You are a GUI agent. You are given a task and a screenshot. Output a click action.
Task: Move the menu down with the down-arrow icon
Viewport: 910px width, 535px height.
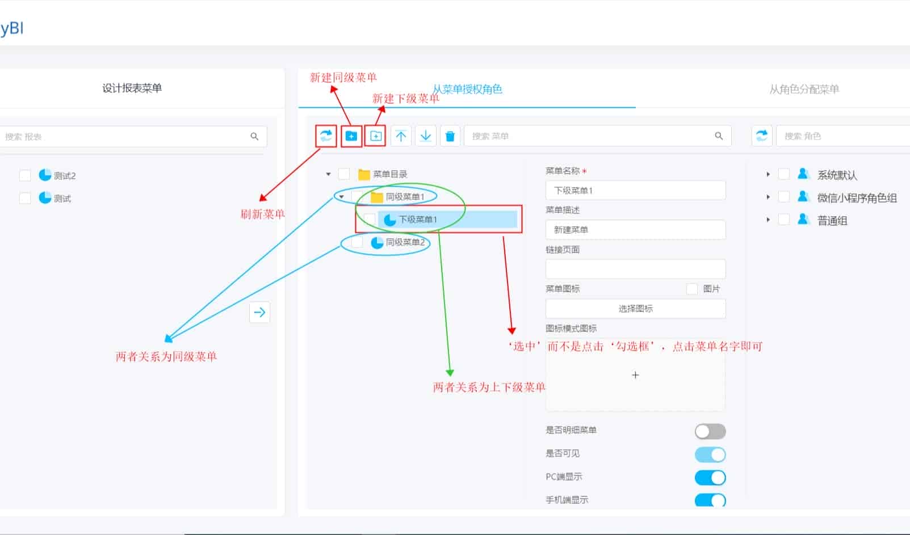click(426, 136)
